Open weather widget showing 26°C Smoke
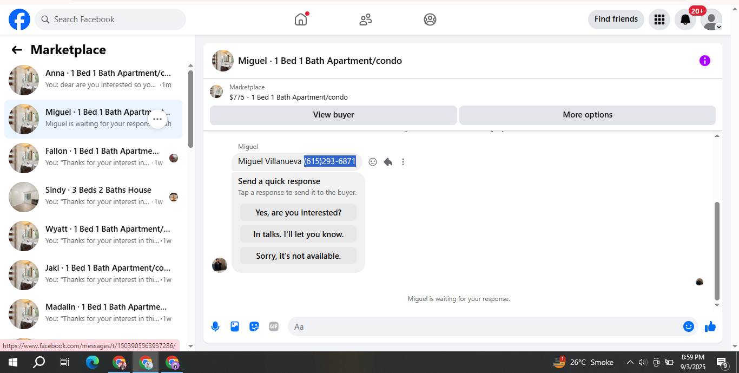The image size is (739, 373). click(583, 362)
